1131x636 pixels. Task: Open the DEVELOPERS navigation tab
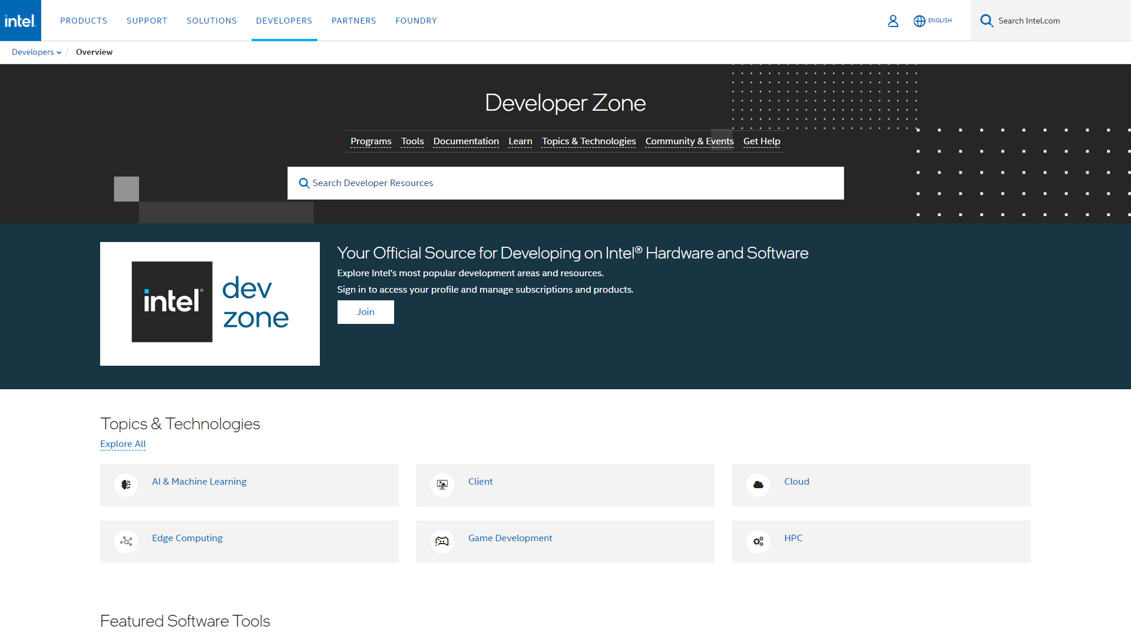point(284,20)
